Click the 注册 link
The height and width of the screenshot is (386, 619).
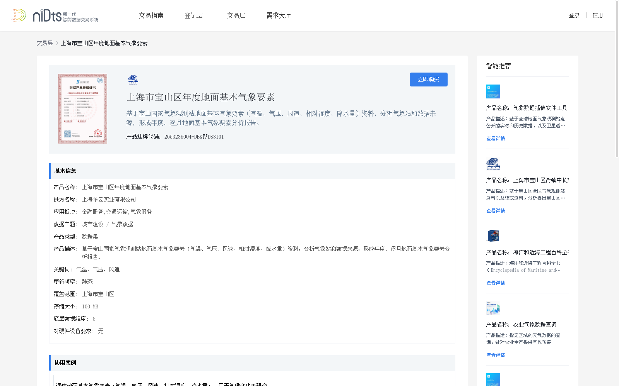coord(598,15)
